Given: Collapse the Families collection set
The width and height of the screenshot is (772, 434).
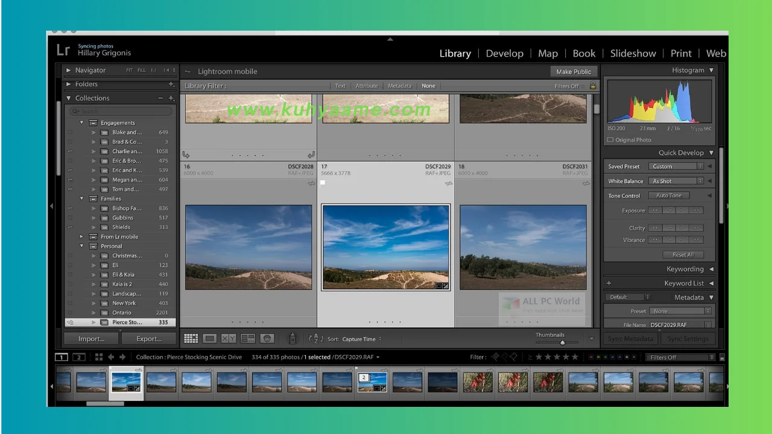Looking at the screenshot, I should point(82,199).
